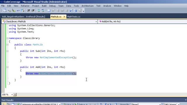Open the Test Results panel window-position arrow

click(186, 100)
